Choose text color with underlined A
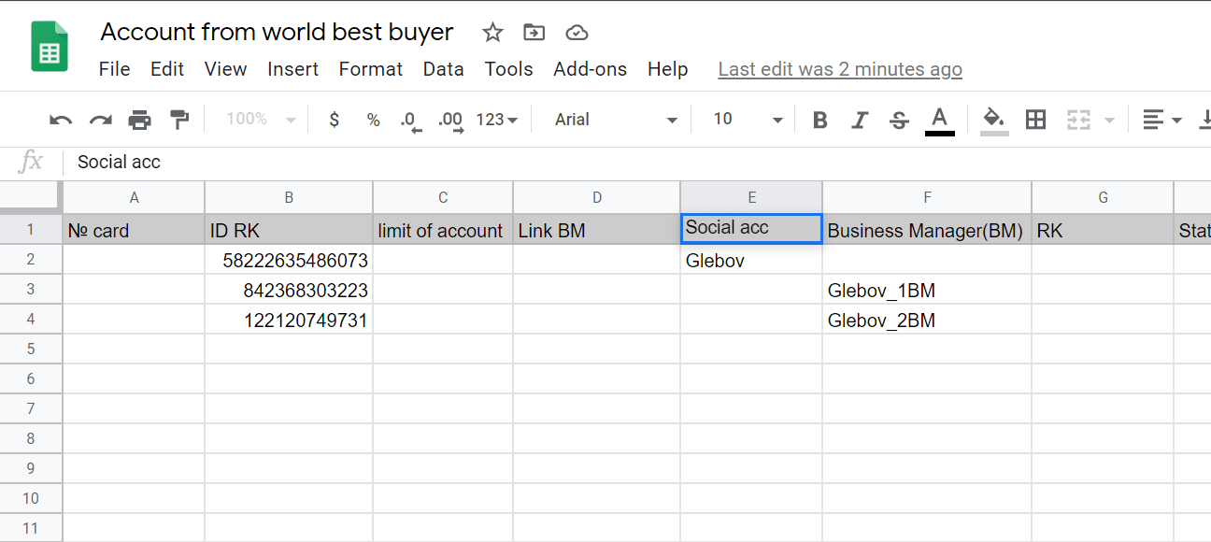Screen dimensions: 1211x542 (940, 121)
